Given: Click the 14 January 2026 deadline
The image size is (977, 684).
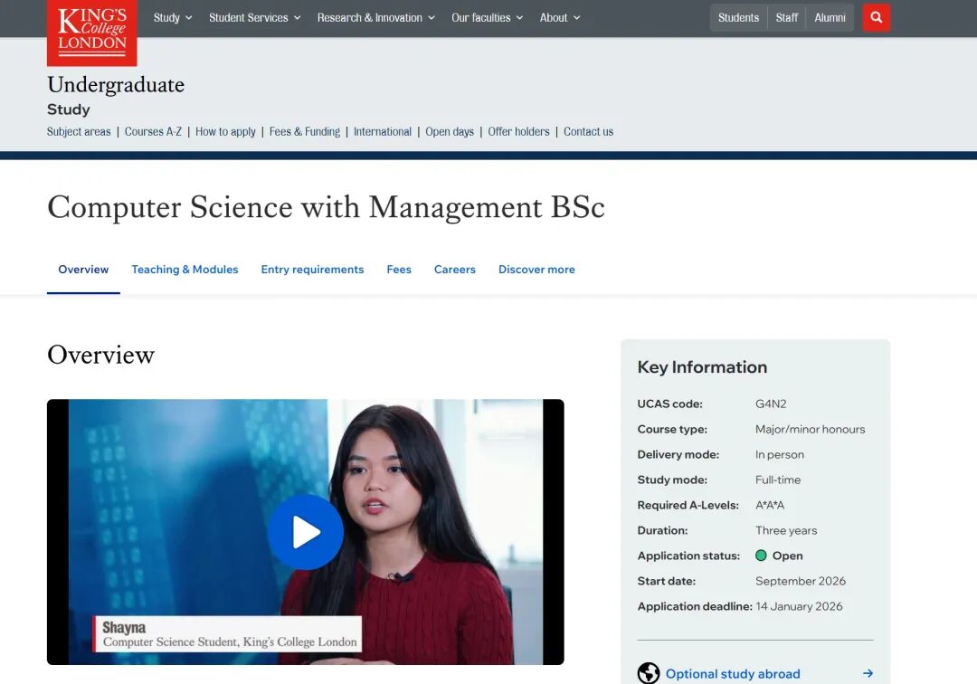Looking at the screenshot, I should coord(799,606).
